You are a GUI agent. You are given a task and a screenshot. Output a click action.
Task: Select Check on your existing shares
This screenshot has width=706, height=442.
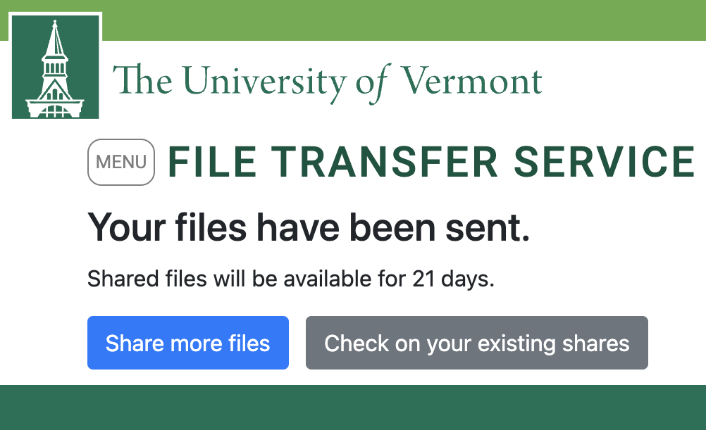(x=477, y=343)
